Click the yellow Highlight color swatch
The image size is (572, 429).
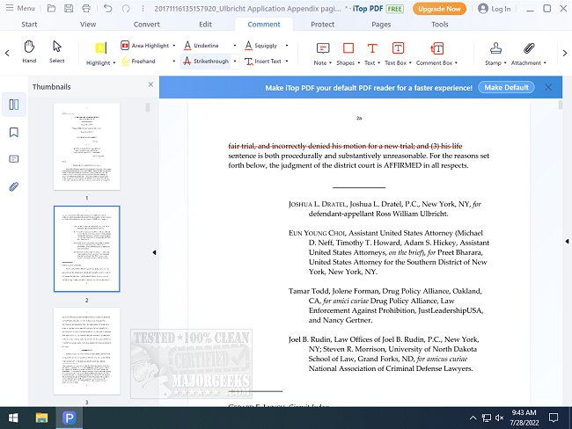(99, 47)
